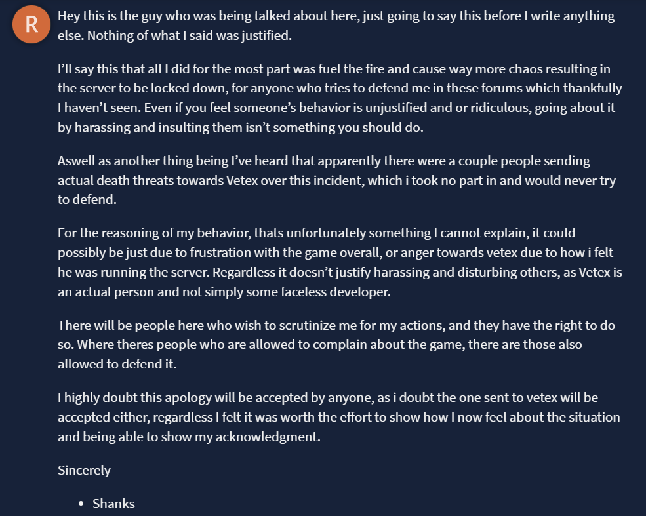Click the words allowed to defend it
The width and height of the screenshot is (646, 516).
coord(117,364)
